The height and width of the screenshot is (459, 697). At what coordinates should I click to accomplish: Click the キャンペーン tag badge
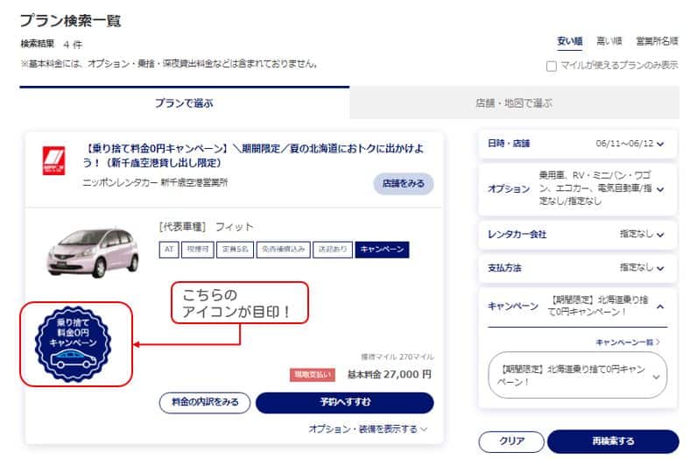coord(383,250)
